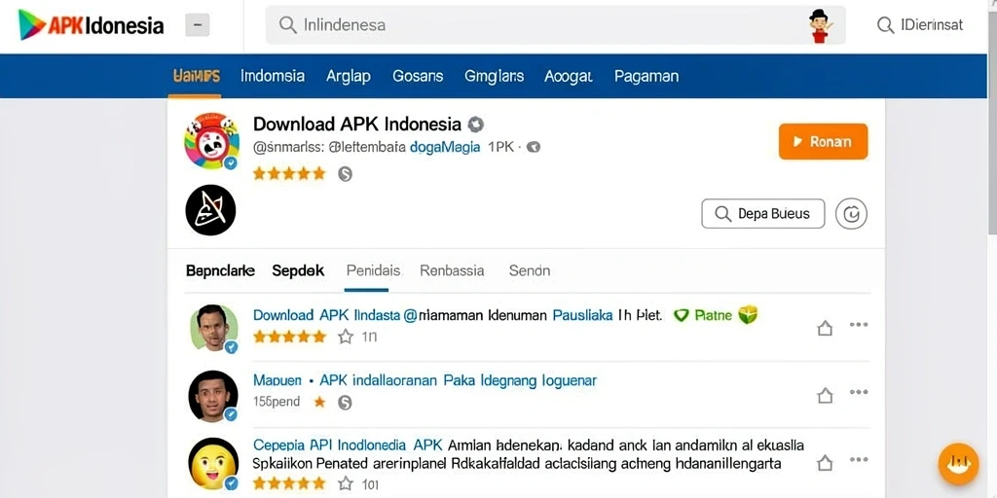Open the Cepepia API Inodlonedia APK link
The image size is (997, 498).
point(348,445)
